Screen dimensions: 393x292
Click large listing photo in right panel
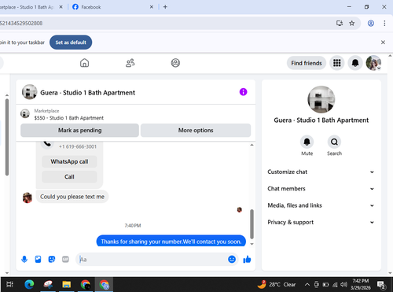click(321, 99)
